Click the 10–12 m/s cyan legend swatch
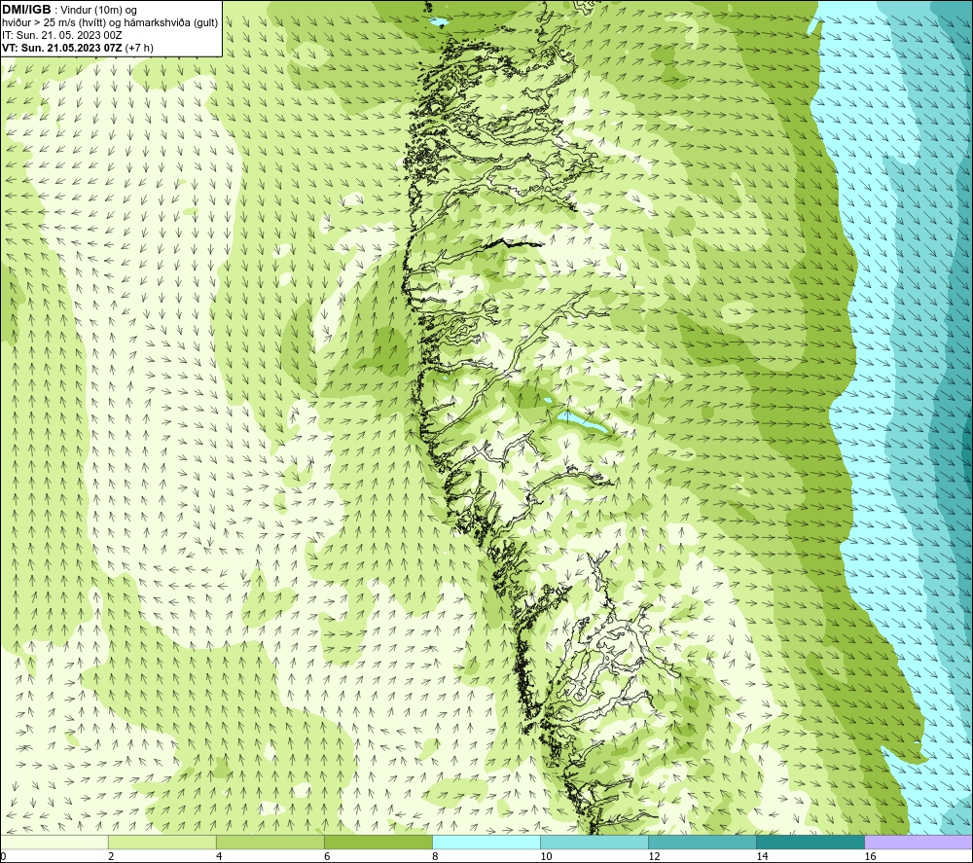 [x=595, y=842]
